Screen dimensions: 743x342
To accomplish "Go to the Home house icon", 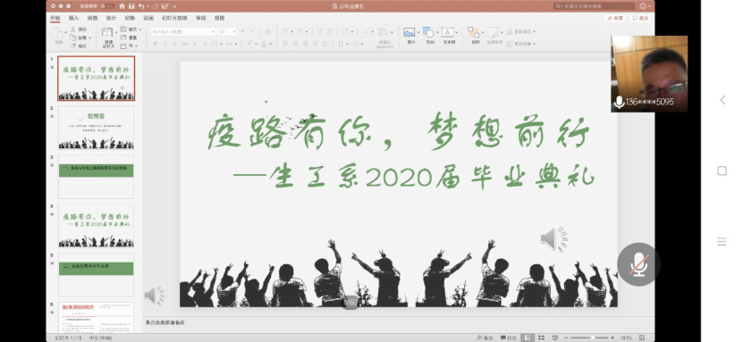I will pyautogui.click(x=122, y=6).
